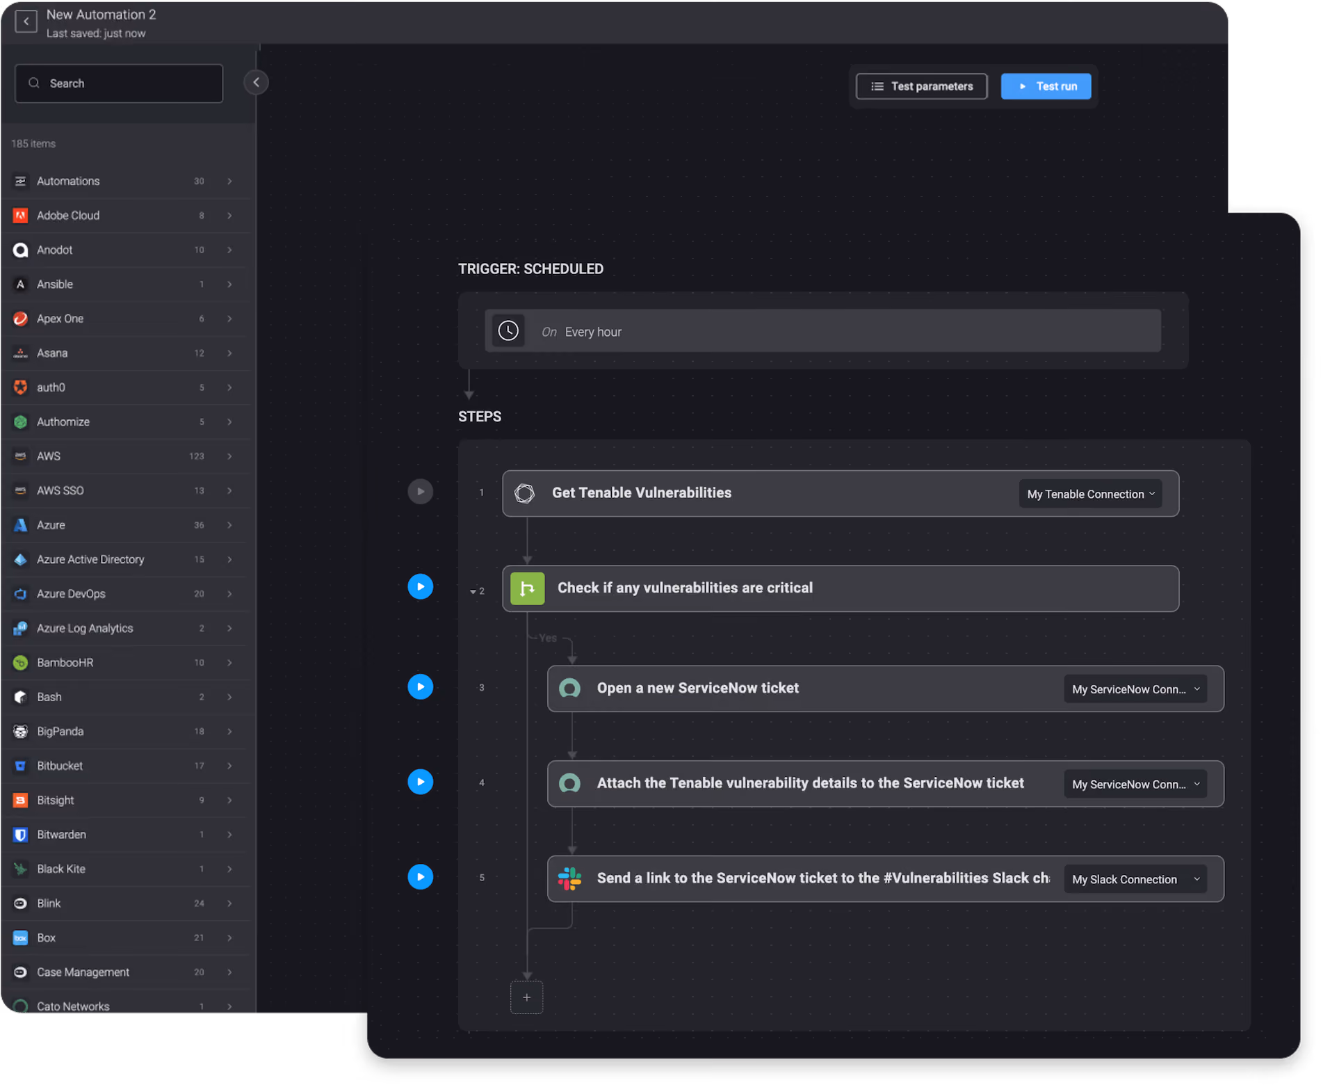Screen dimensions: 1321x1085
Task: Click the Bitsight logo icon
Action: click(21, 801)
